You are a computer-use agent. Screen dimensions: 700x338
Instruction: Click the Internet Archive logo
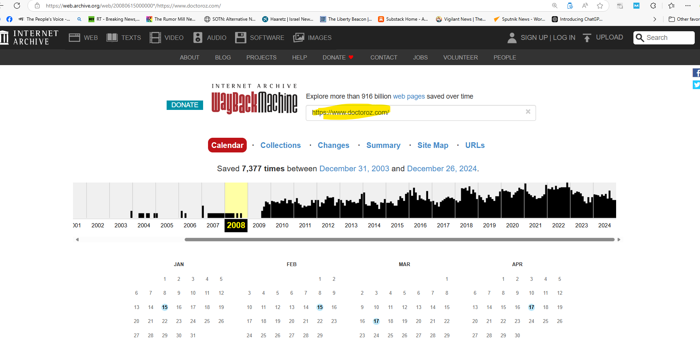pyautogui.click(x=29, y=38)
